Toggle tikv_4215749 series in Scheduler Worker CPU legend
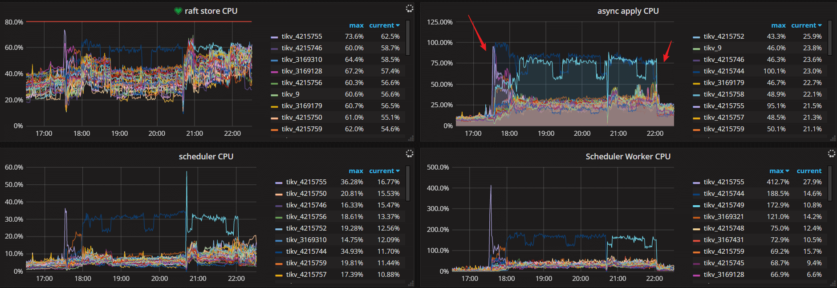Viewport: 837px width, 288px height. pos(723,205)
